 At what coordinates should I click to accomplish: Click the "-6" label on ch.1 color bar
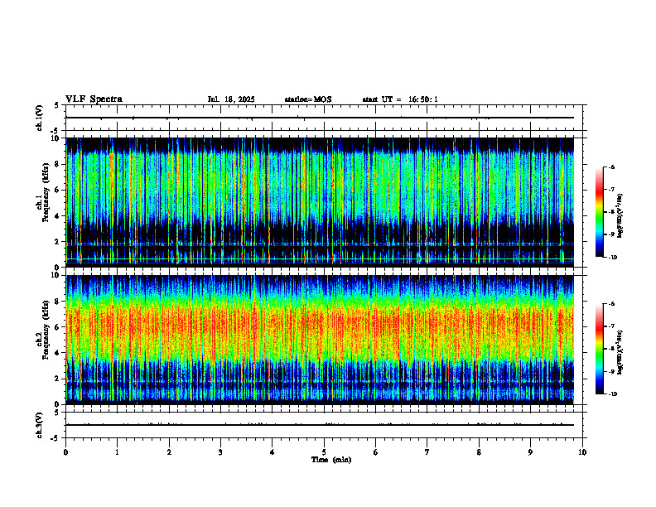coord(612,167)
